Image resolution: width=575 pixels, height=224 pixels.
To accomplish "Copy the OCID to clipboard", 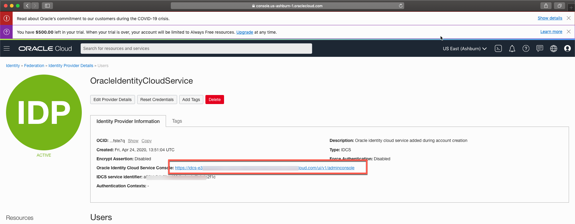I will coord(146,141).
